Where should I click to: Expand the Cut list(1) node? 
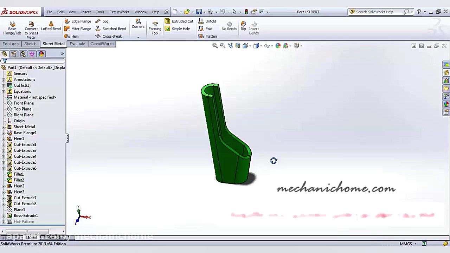click(4, 85)
